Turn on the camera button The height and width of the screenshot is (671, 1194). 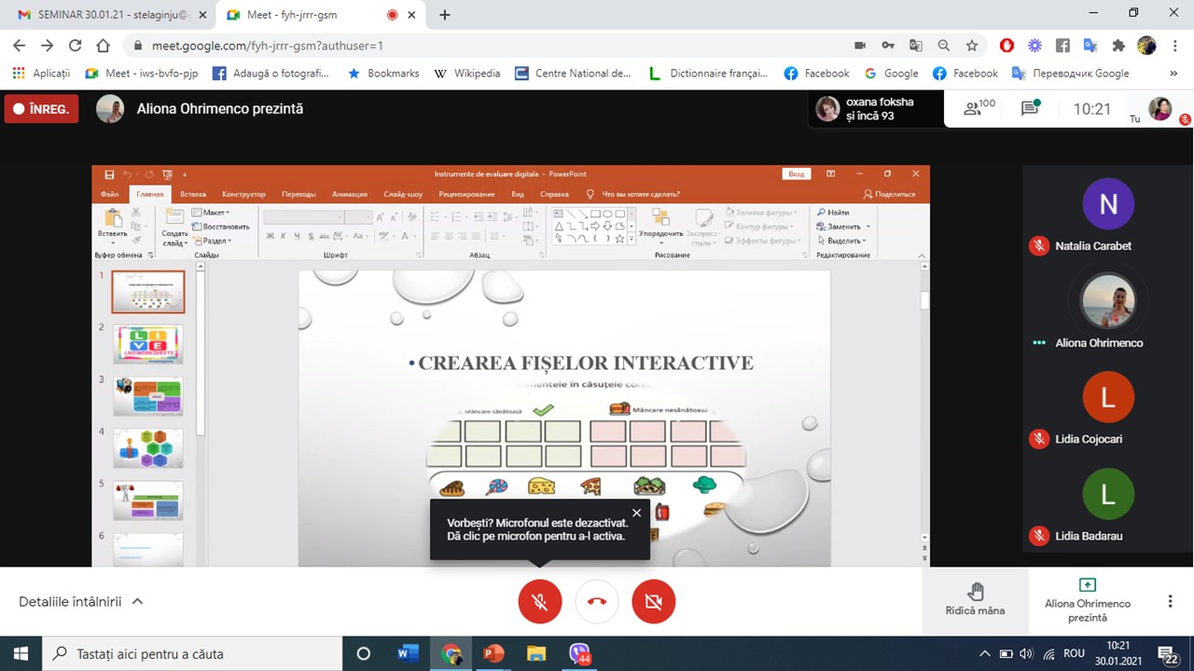click(653, 601)
